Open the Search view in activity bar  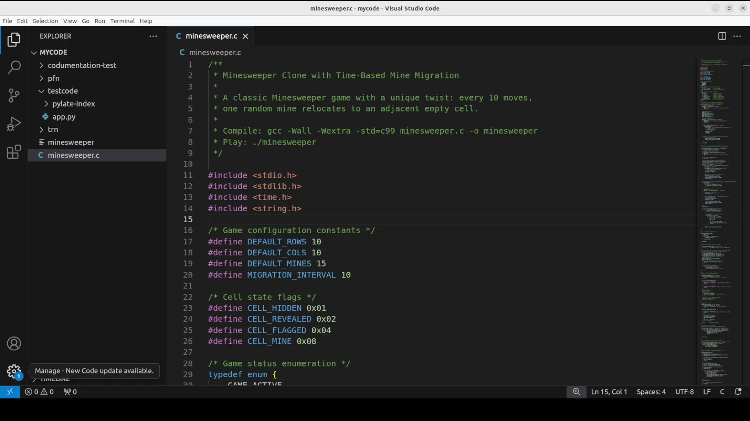click(x=14, y=67)
